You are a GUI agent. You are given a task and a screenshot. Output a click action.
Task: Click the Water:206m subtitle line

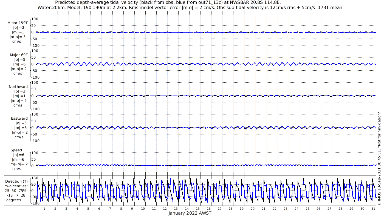(190, 7)
